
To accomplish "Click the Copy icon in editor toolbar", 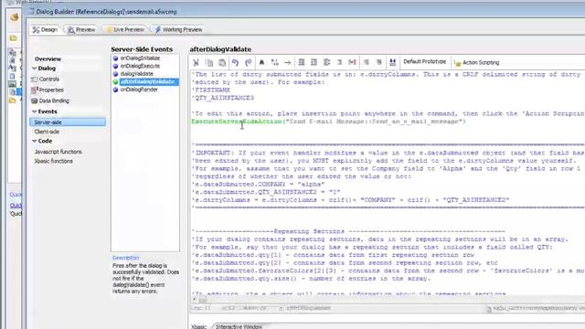I will (x=209, y=62).
